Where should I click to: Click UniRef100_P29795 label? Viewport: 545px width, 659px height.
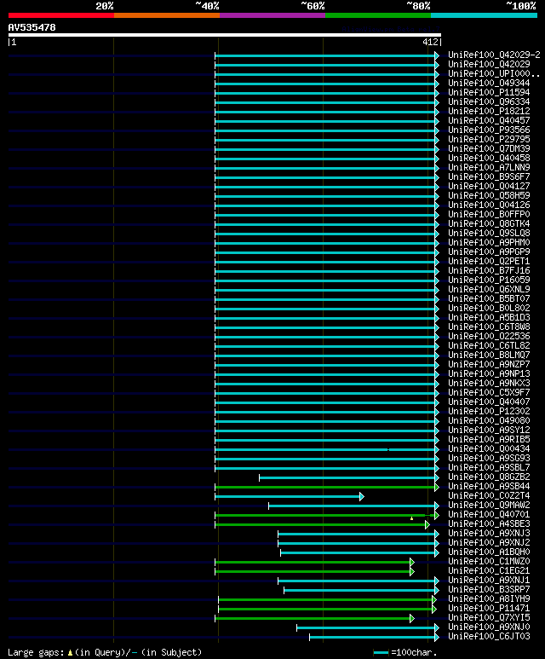pos(489,139)
